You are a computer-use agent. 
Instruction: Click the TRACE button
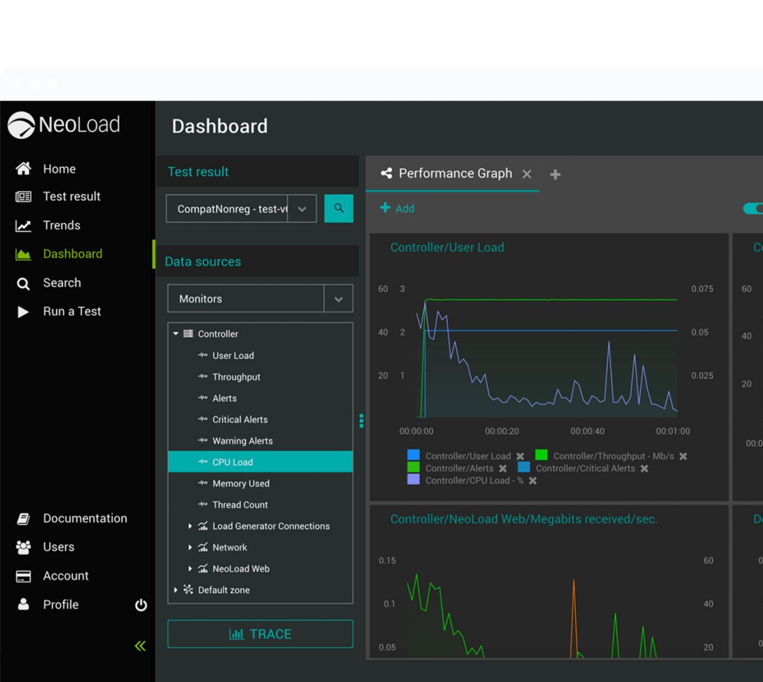tap(260, 634)
